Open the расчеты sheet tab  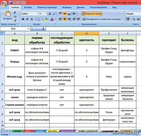point(52,131)
